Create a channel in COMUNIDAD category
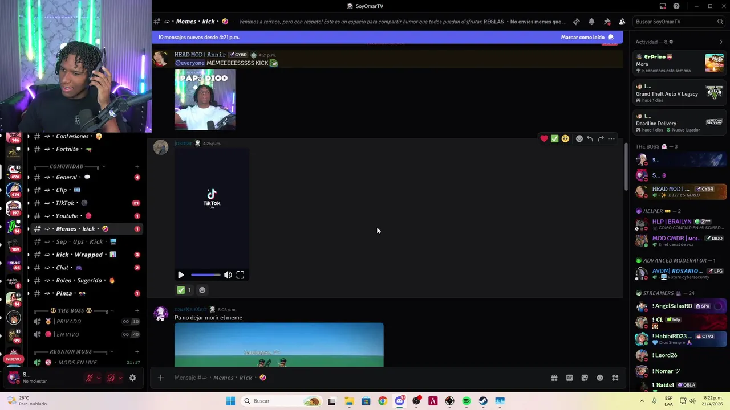The height and width of the screenshot is (410, 730). coord(137,166)
